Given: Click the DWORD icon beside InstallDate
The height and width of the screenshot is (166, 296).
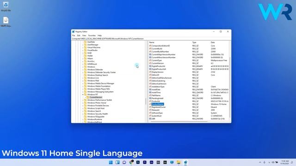Looking at the screenshot, I should pos(150,89).
